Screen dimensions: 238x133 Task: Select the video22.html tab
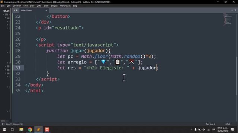tap(34, 10)
